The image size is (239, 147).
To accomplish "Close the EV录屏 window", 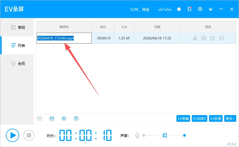I will [232, 9].
